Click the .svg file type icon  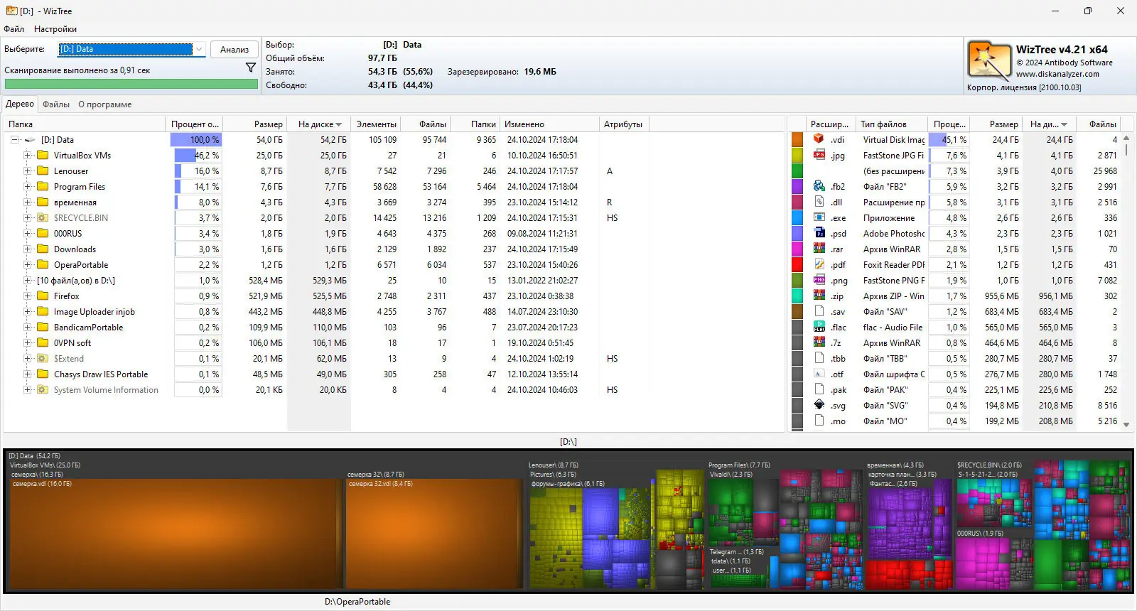pos(819,405)
